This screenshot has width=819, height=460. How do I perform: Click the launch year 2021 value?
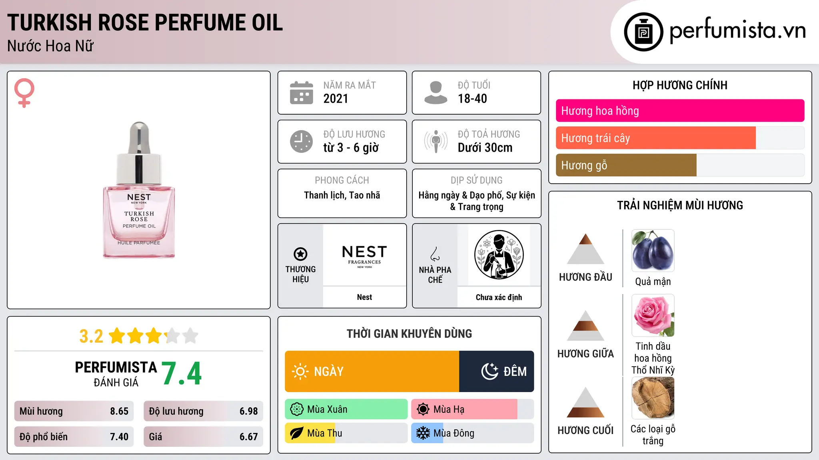pos(336,99)
